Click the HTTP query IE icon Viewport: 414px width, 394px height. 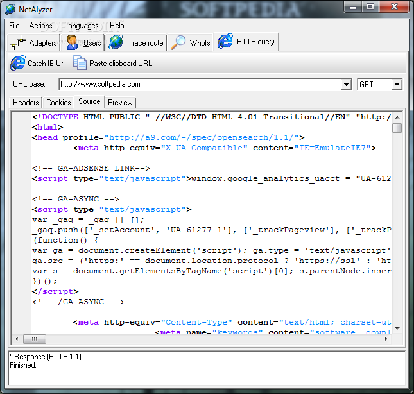point(225,41)
